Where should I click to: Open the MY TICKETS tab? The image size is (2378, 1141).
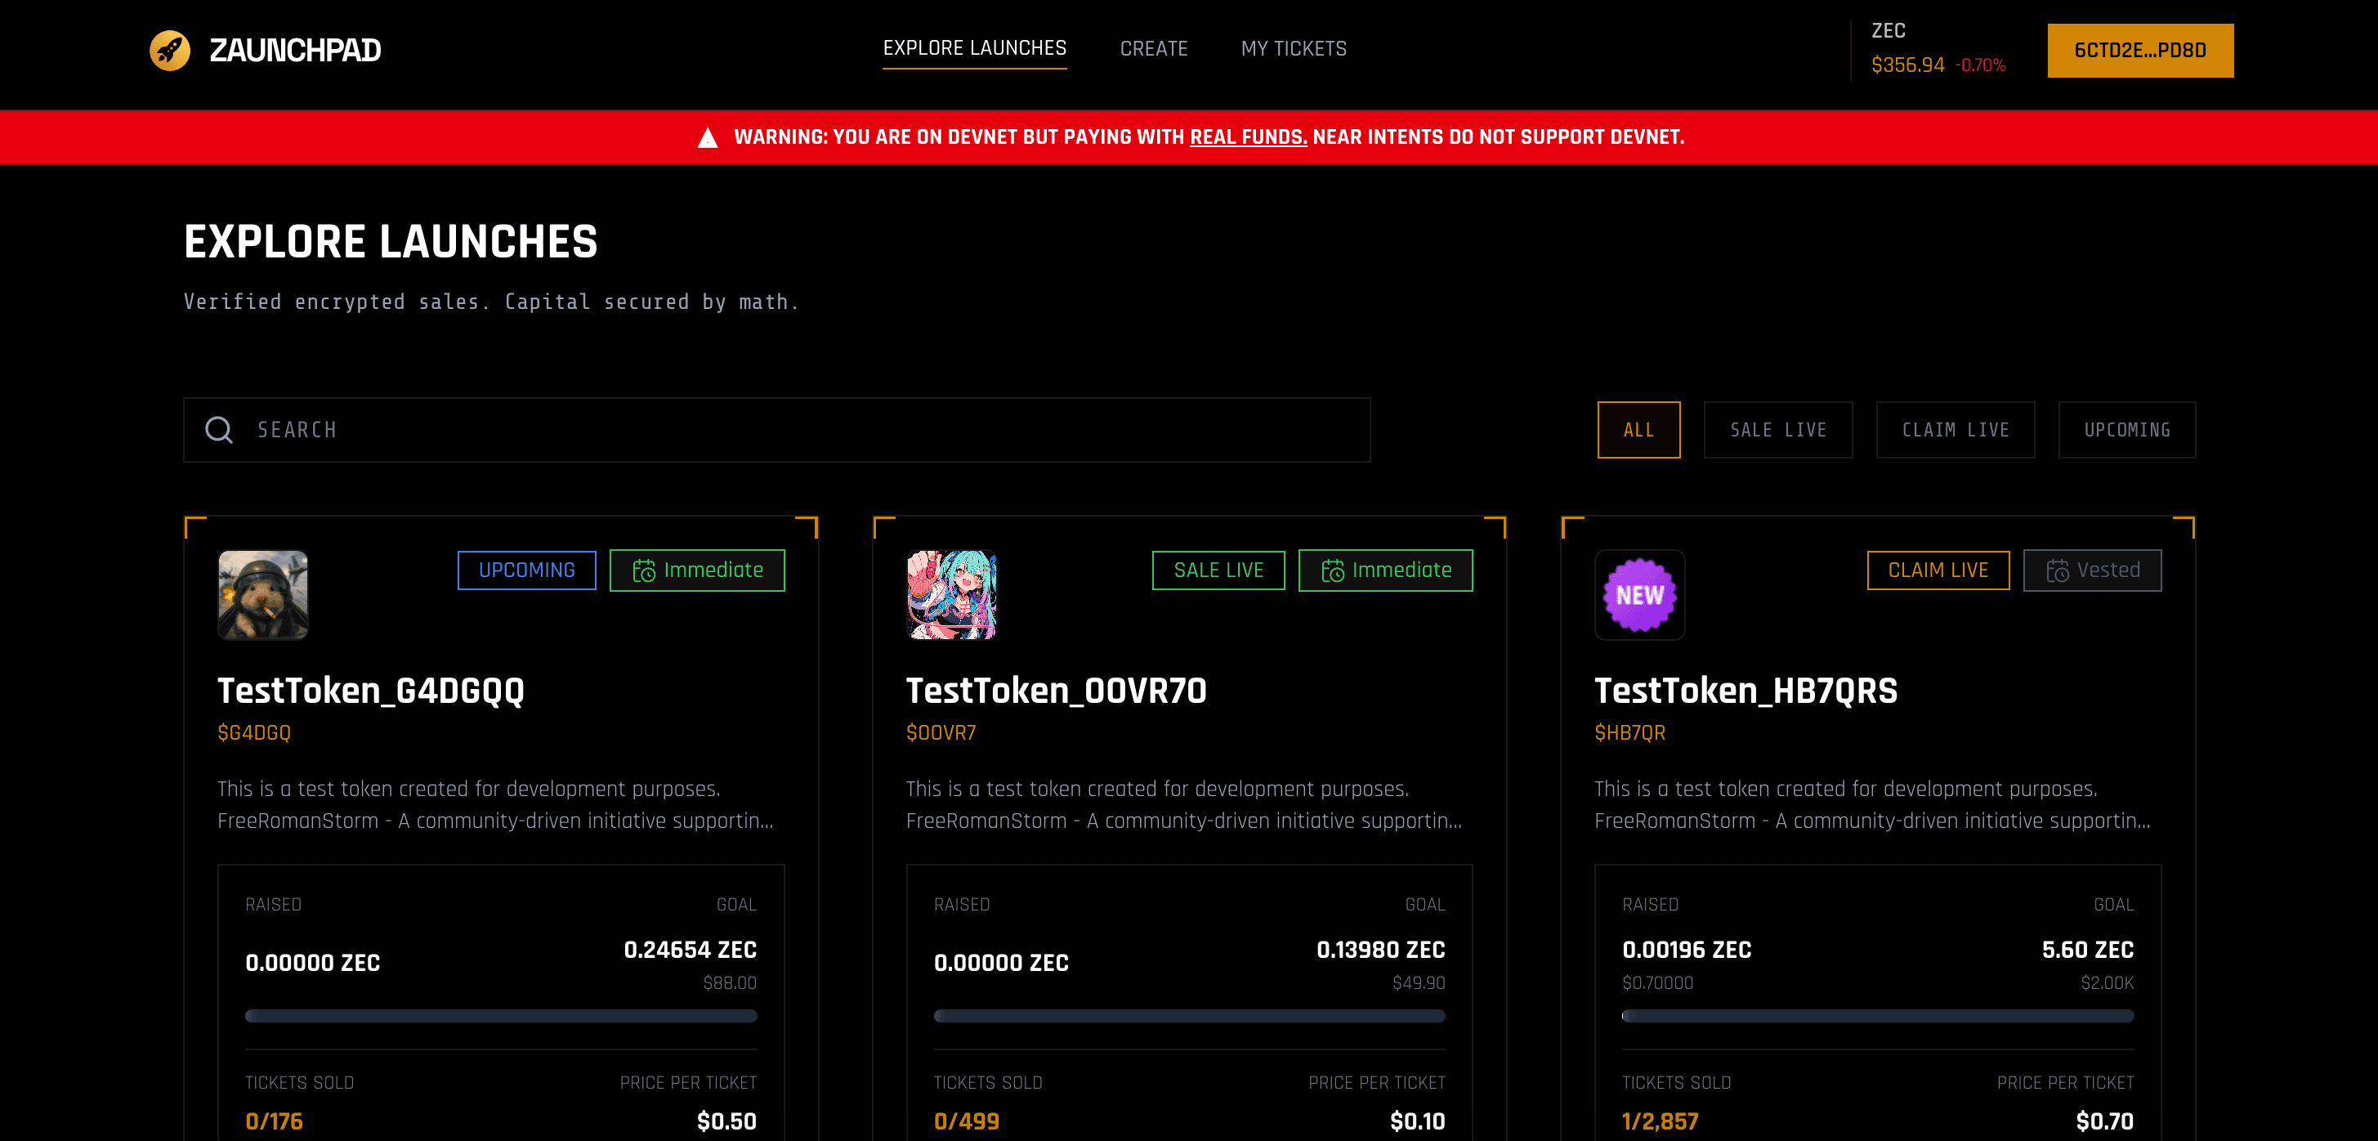point(1294,49)
